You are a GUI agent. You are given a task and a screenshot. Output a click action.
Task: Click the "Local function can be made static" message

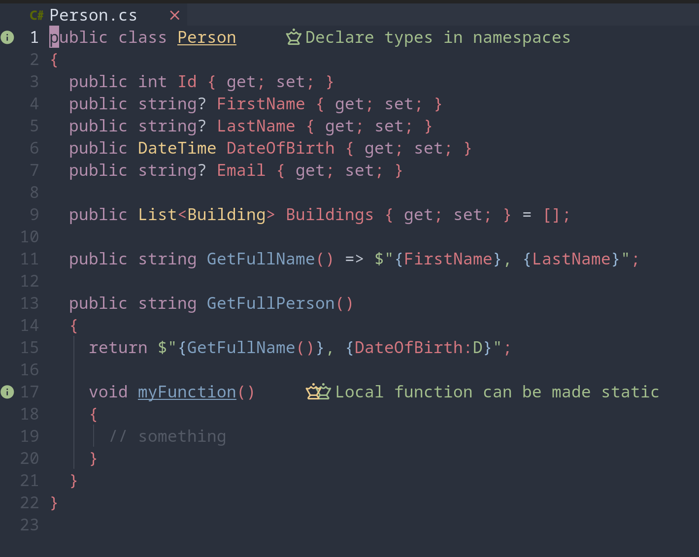[497, 393]
